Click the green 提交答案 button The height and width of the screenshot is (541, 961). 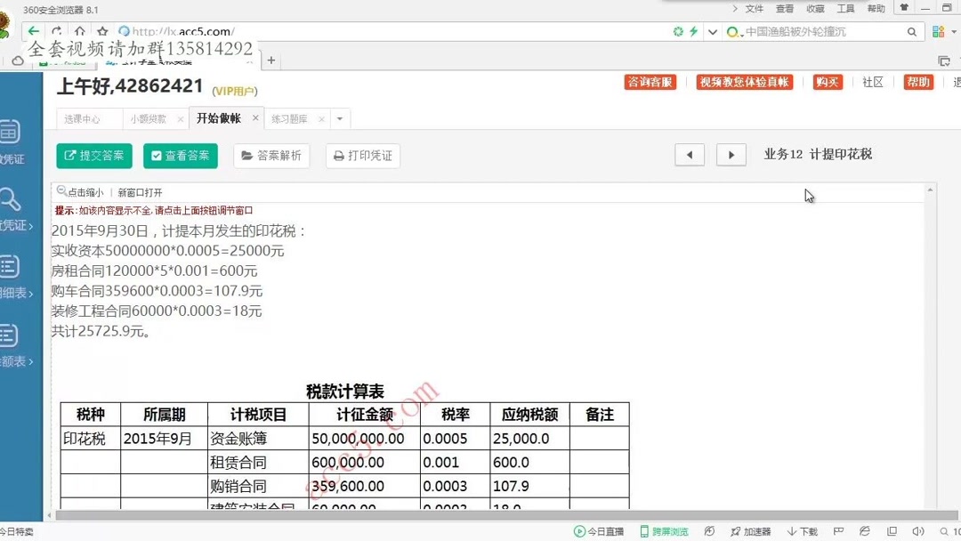coord(93,155)
